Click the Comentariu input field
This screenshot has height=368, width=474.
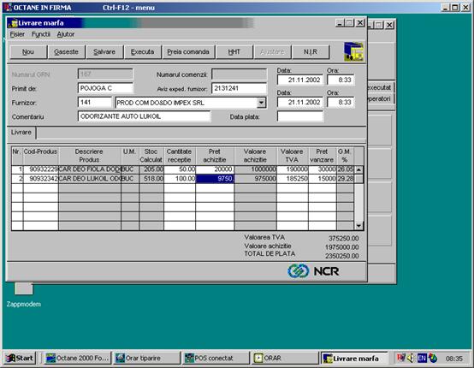tap(144, 116)
